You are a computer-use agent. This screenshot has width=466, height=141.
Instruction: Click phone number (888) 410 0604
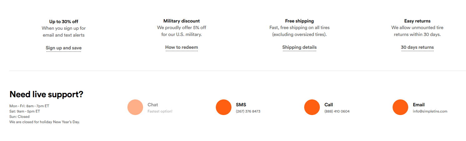click(x=337, y=111)
